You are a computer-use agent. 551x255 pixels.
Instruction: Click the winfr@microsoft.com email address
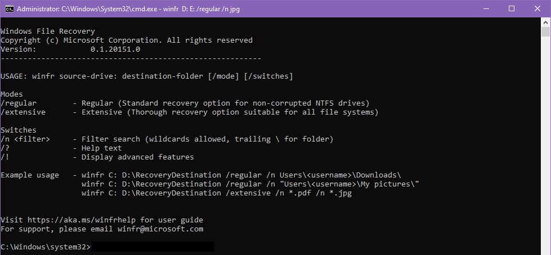click(160, 229)
